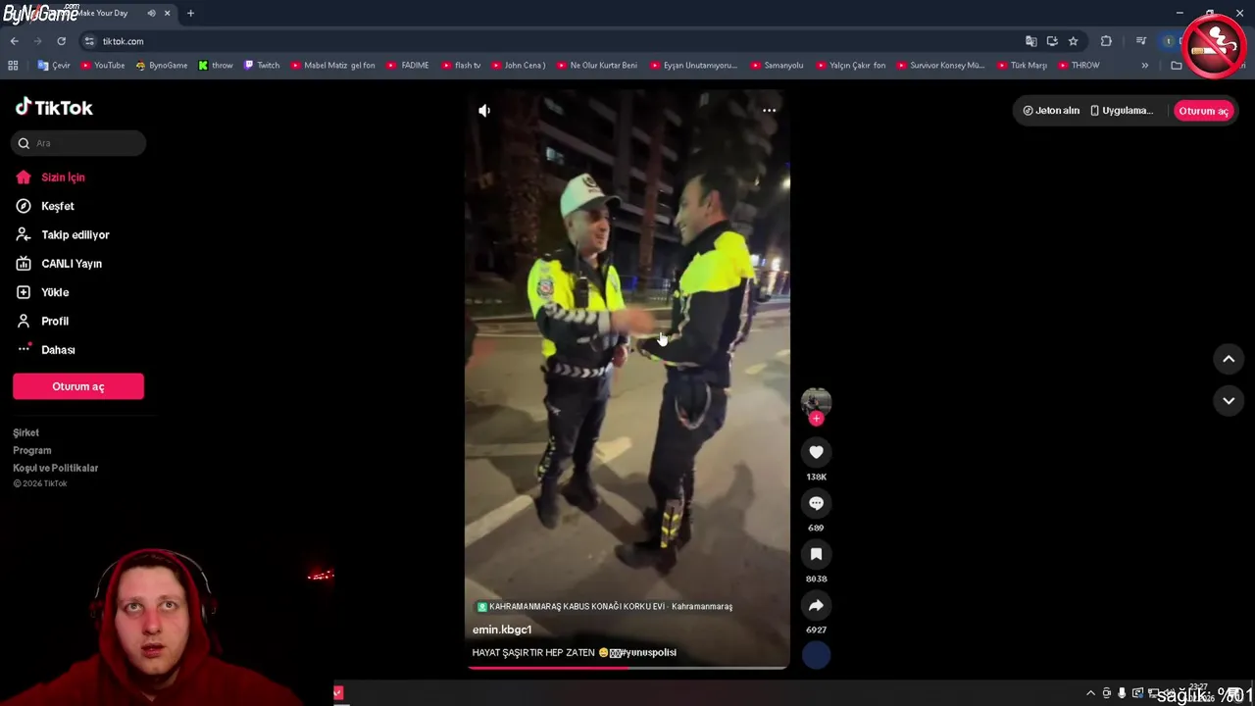Click the video progress bar
Image resolution: width=1255 pixels, height=706 pixels.
click(627, 667)
